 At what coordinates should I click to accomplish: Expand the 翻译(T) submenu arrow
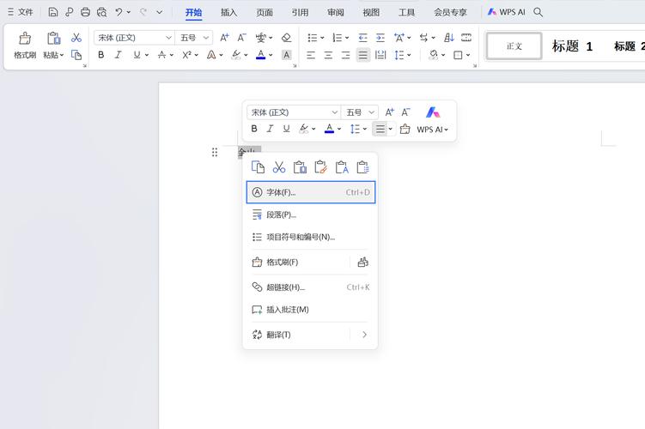(x=364, y=335)
